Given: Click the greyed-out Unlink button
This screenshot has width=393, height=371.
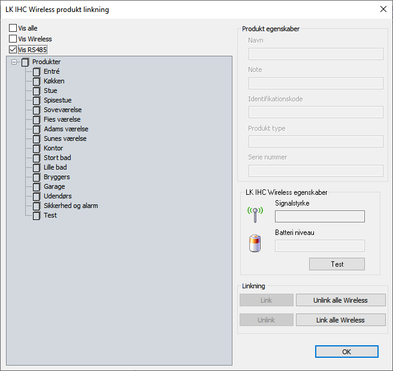Looking at the screenshot, I should pyautogui.click(x=267, y=320).
